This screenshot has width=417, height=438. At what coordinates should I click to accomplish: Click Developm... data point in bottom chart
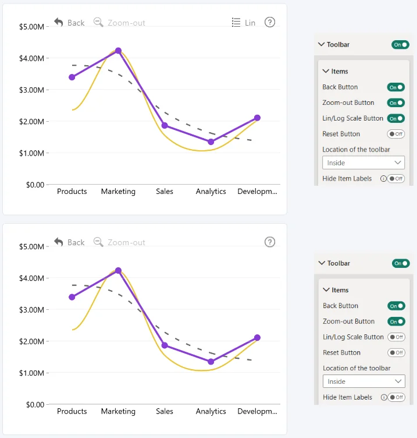(x=257, y=338)
